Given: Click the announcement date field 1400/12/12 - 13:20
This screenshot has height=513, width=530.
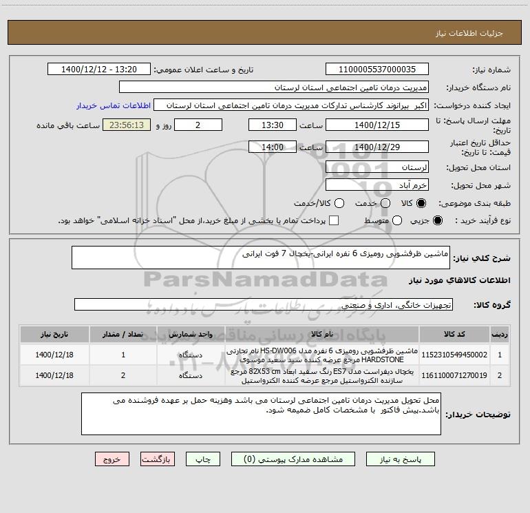Looking at the screenshot, I should click(x=99, y=70).
